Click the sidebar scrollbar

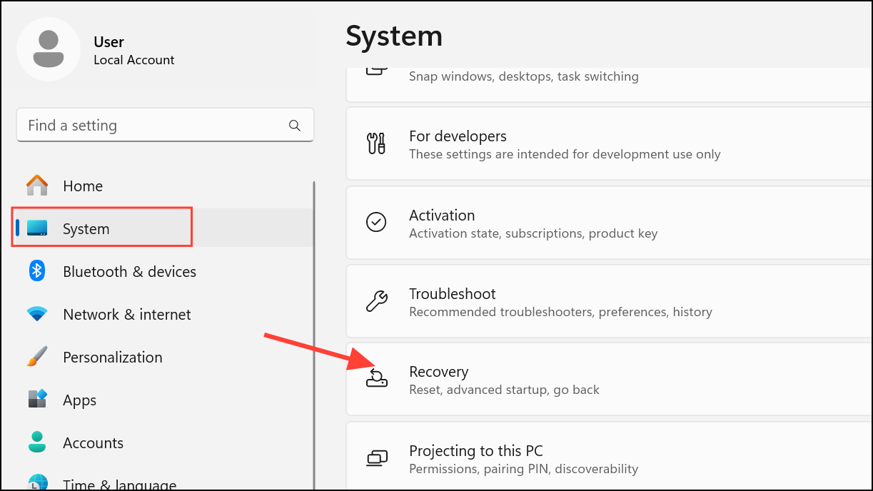(x=314, y=321)
